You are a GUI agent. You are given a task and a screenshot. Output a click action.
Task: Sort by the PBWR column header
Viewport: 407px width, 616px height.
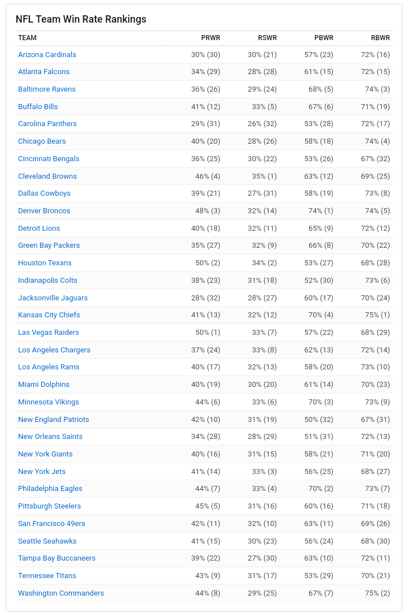click(324, 38)
